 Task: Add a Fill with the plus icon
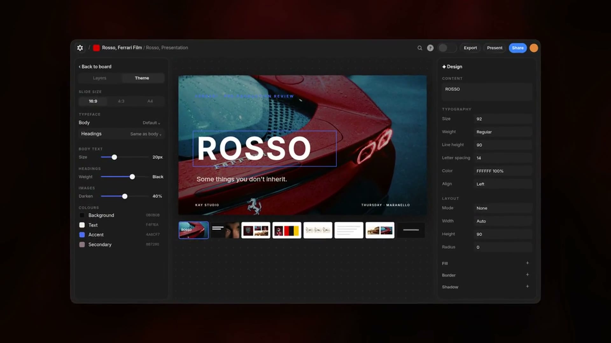pyautogui.click(x=527, y=263)
